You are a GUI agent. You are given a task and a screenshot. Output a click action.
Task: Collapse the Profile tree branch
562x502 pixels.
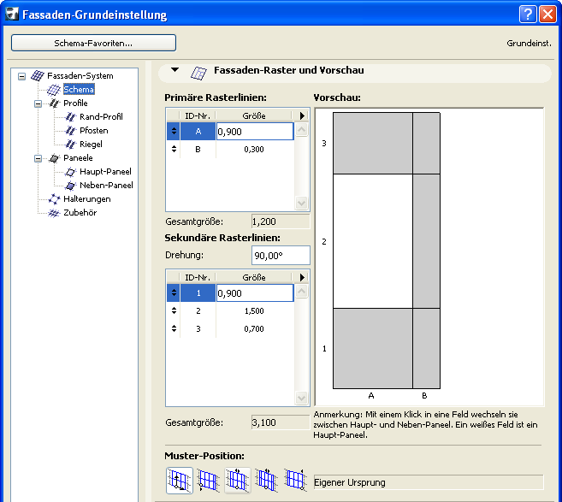coord(38,104)
